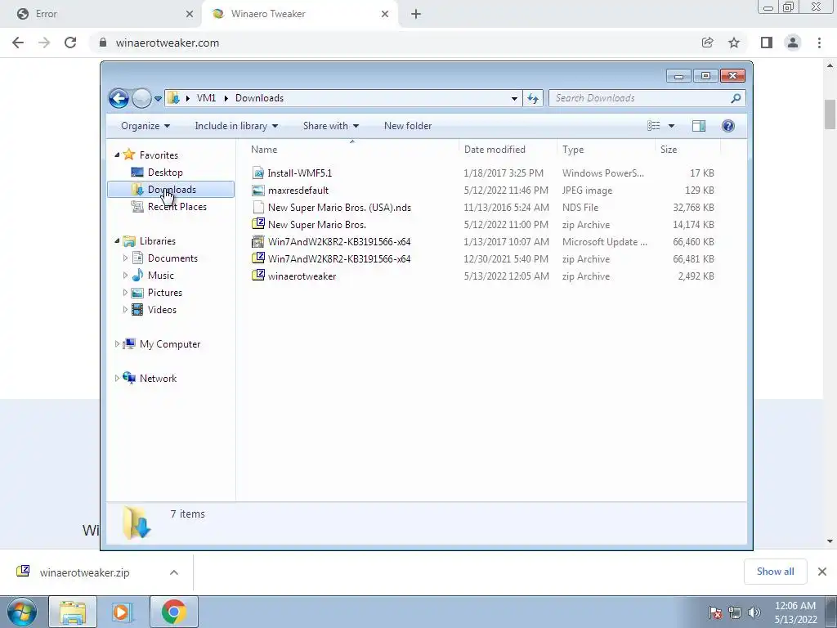Expand the Network node

point(118,378)
